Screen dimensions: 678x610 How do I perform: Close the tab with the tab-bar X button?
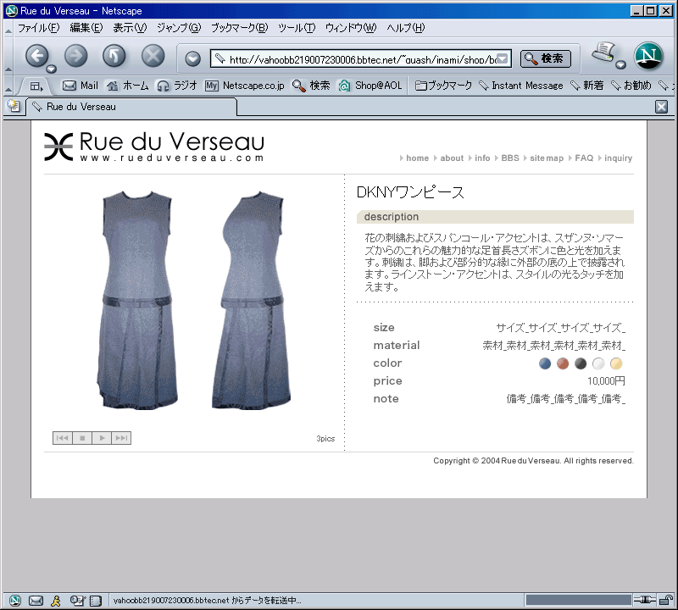pyautogui.click(x=662, y=107)
